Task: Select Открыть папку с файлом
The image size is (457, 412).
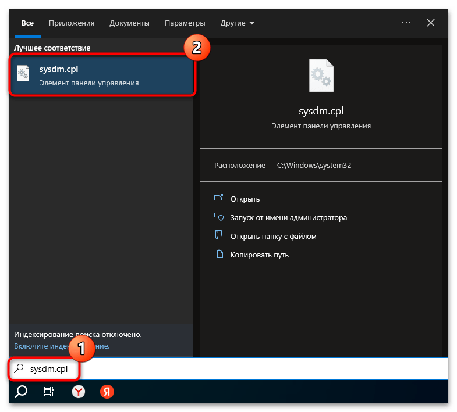Action: tap(274, 237)
